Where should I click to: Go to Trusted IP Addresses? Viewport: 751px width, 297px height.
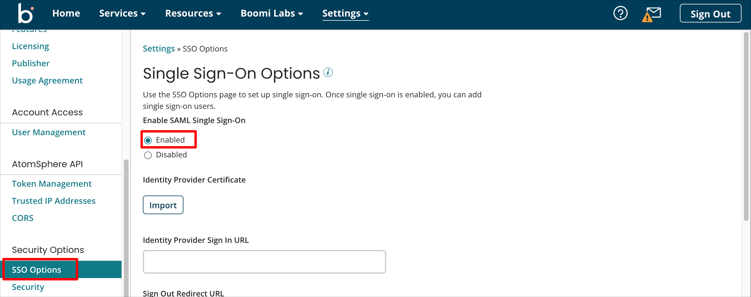point(54,201)
